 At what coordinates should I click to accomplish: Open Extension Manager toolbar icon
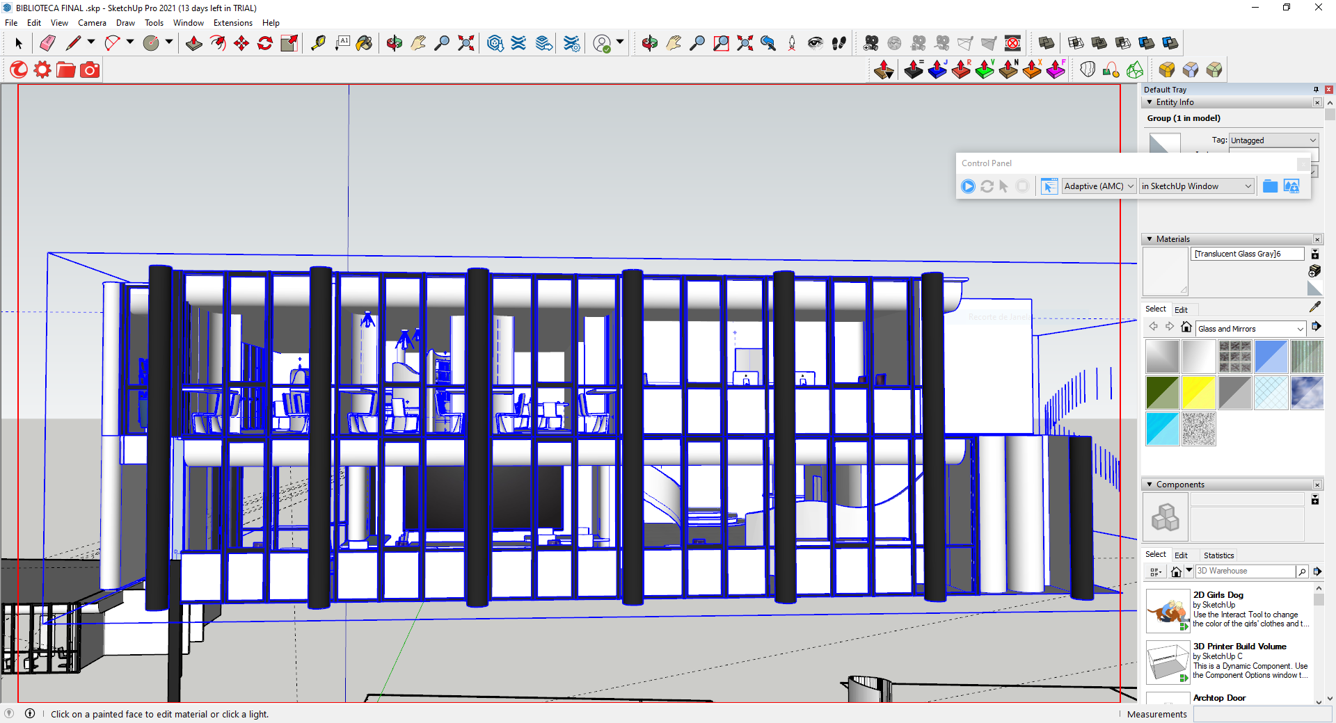tap(571, 43)
